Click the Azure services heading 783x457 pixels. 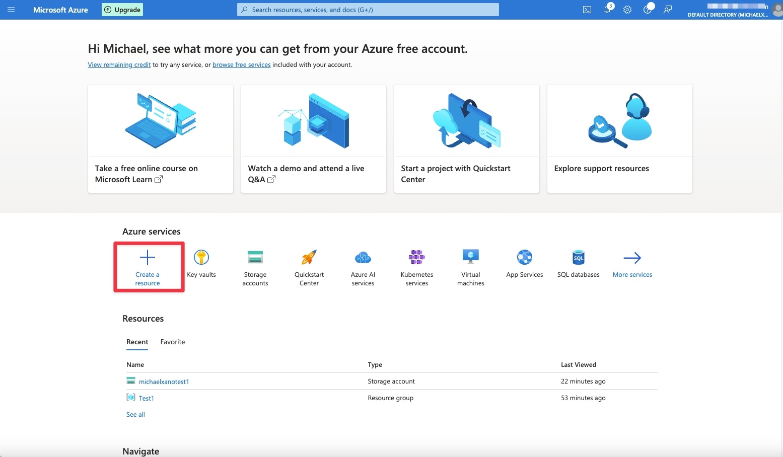click(152, 232)
